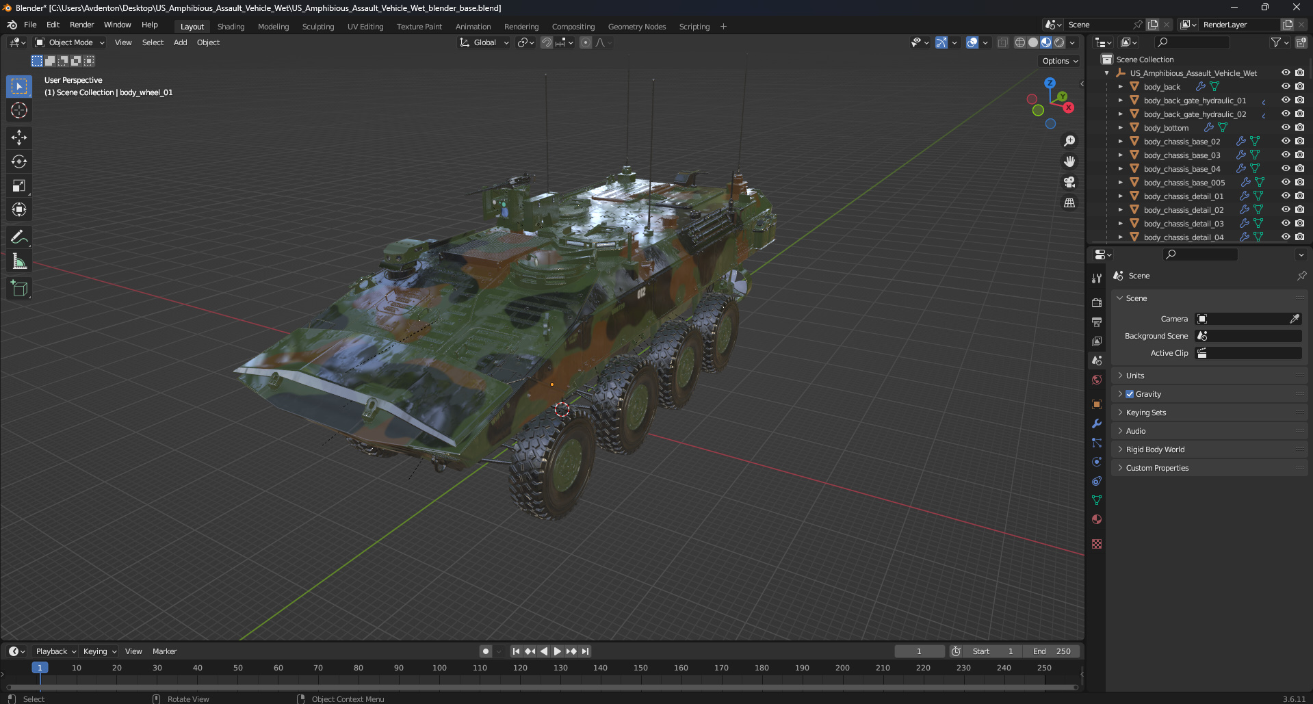Toggle X-ray display button
The height and width of the screenshot is (704, 1313).
coord(1002,42)
